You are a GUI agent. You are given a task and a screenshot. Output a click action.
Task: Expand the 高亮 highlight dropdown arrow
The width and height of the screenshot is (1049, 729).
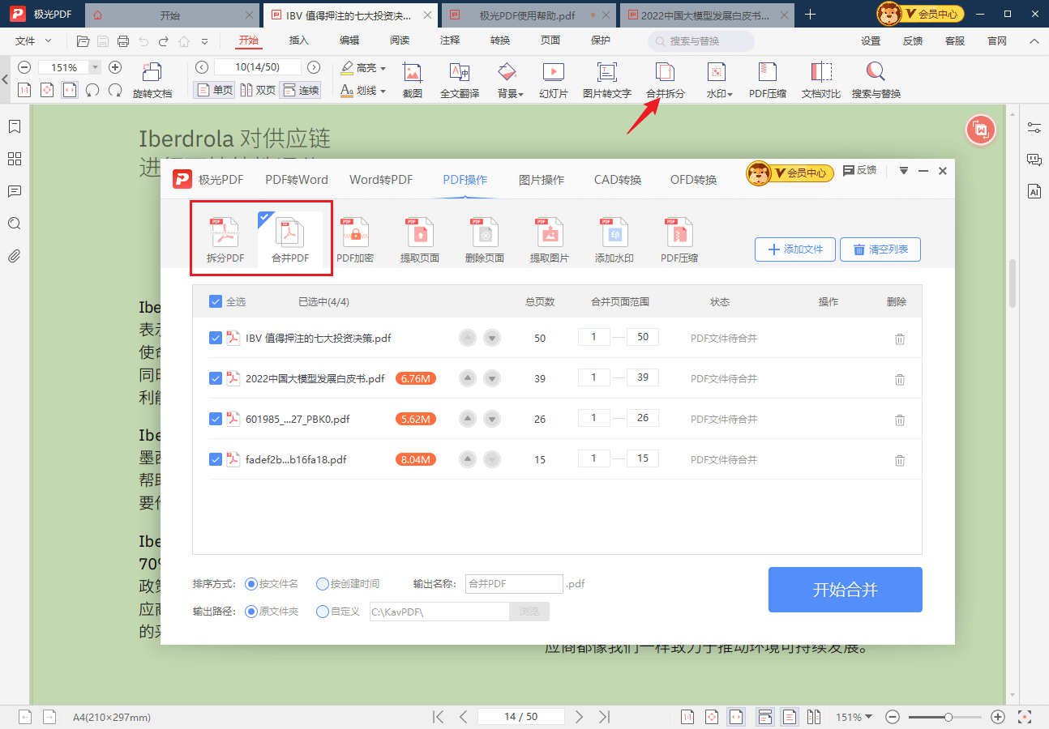tap(383, 69)
